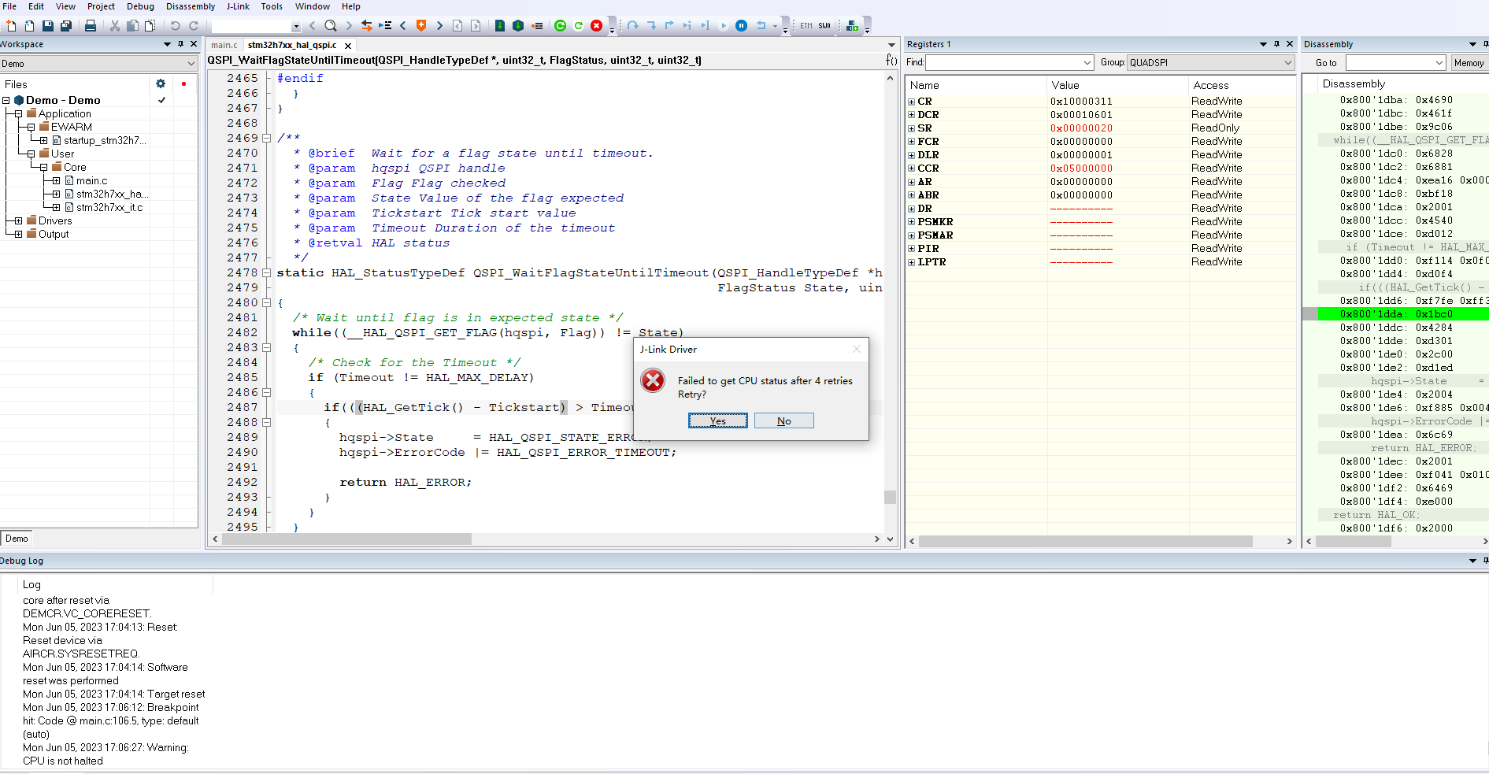This screenshot has height=774, width=1489.
Task: Click Yes in the J-Link Driver dialog
Action: [x=717, y=421]
